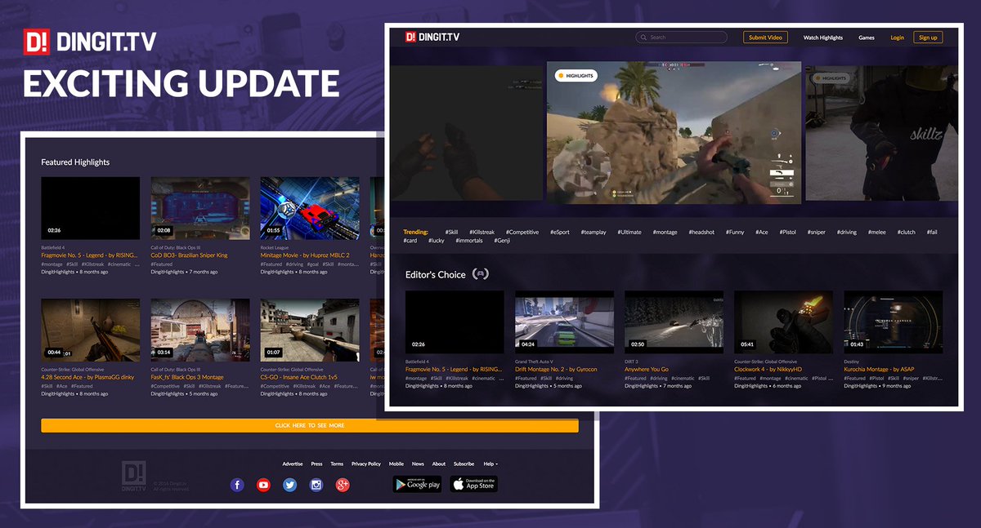The height and width of the screenshot is (528, 981).
Task: Open the About footer link
Action: pos(439,464)
